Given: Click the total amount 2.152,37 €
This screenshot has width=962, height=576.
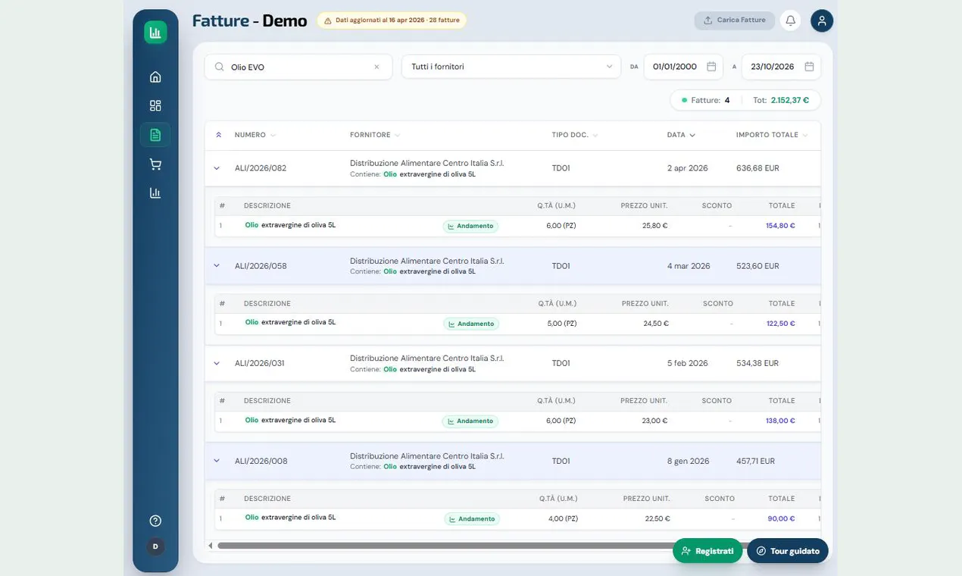Looking at the screenshot, I should [790, 100].
